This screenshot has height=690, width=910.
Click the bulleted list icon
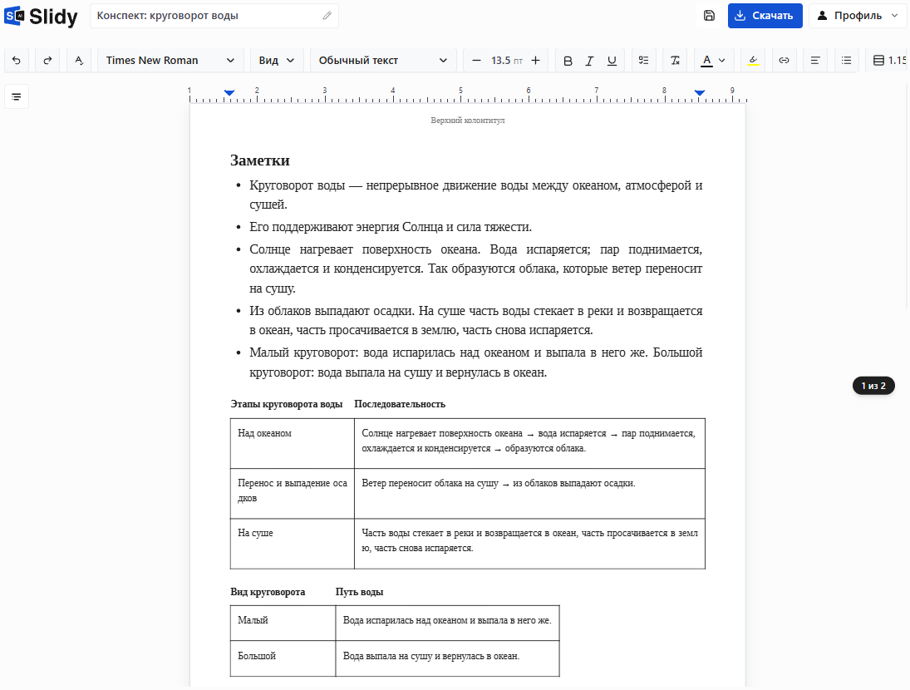tap(846, 61)
